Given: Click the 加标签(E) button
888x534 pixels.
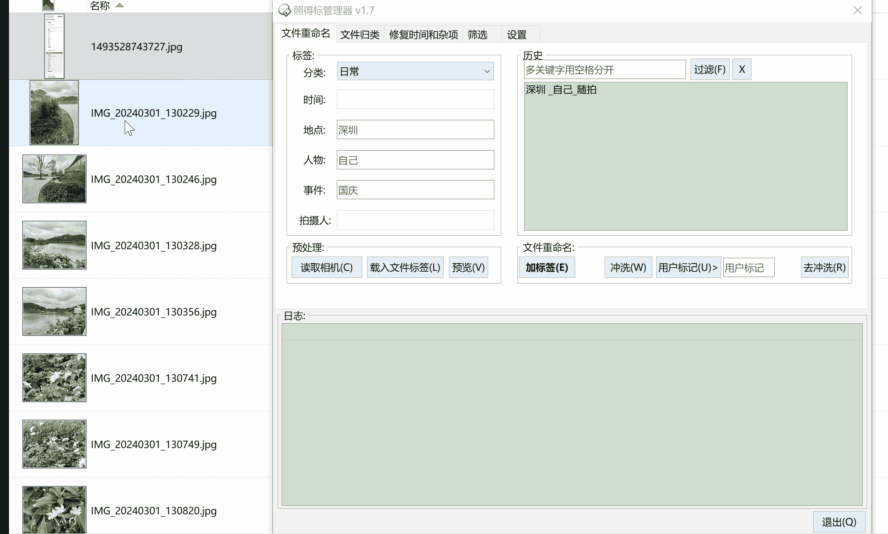Looking at the screenshot, I should point(547,268).
